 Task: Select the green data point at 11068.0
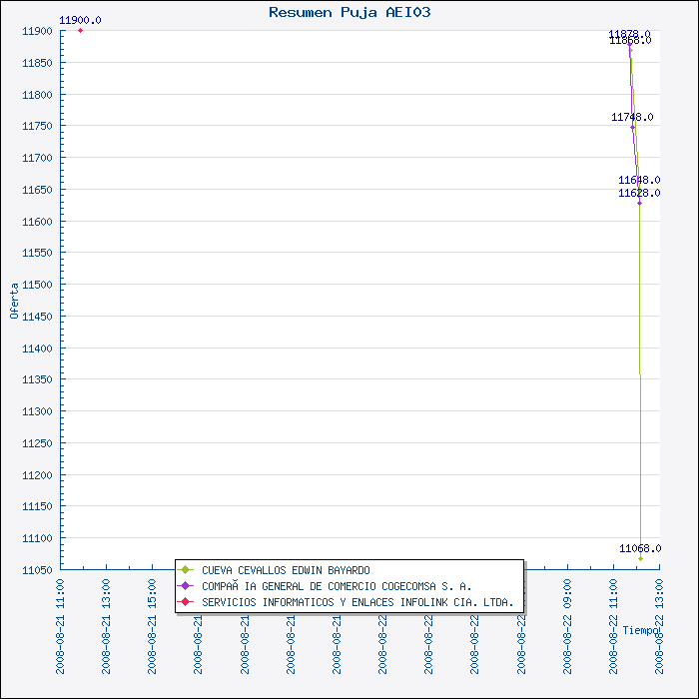pos(640,558)
